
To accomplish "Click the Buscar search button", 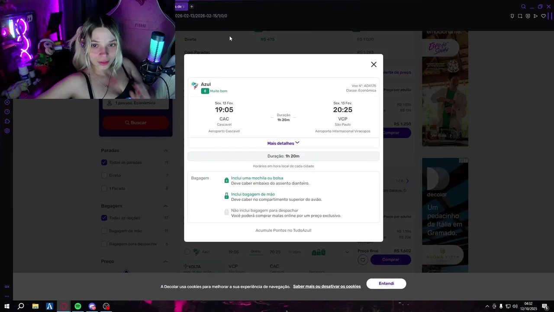I will (135, 123).
